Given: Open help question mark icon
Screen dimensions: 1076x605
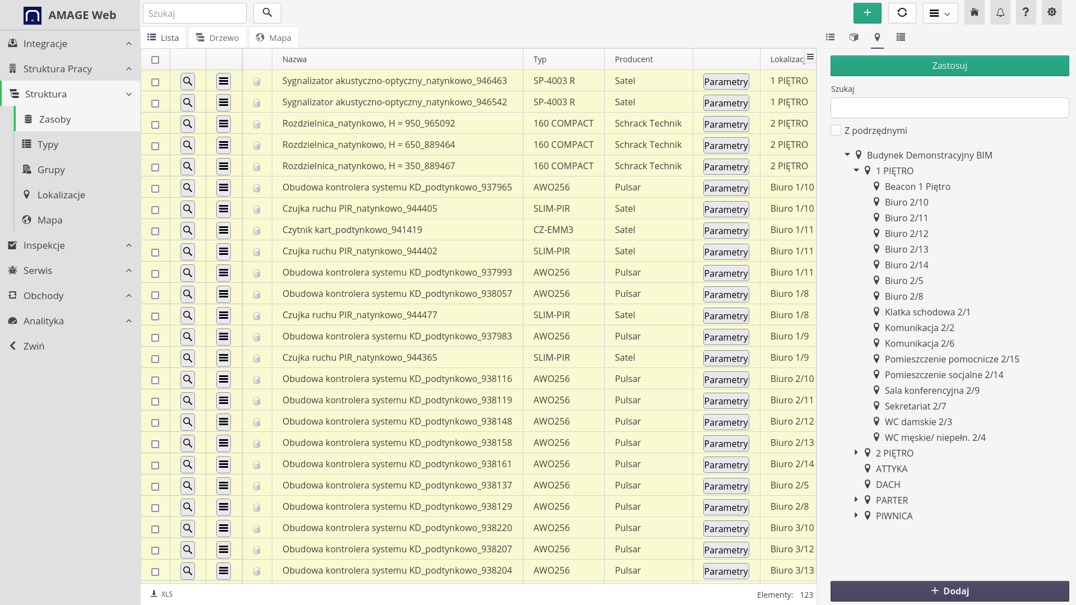Looking at the screenshot, I should [x=1026, y=12].
